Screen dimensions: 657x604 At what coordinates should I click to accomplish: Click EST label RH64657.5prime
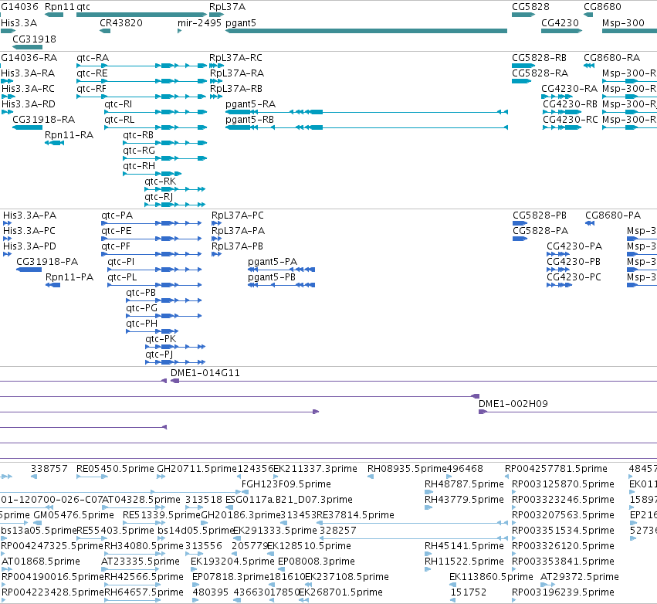click(144, 592)
